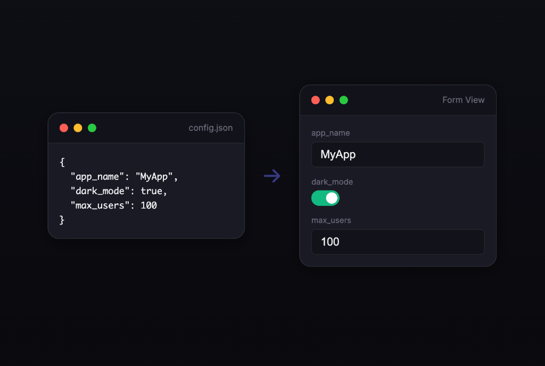Screen dimensions: 545x366
Task: Minimize the config.json window with yellow button
Action: tap(78, 128)
